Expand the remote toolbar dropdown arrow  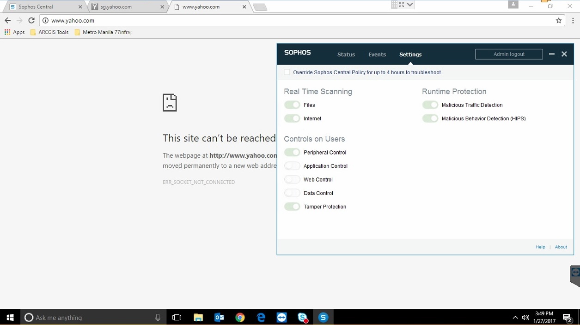pyautogui.click(x=410, y=5)
